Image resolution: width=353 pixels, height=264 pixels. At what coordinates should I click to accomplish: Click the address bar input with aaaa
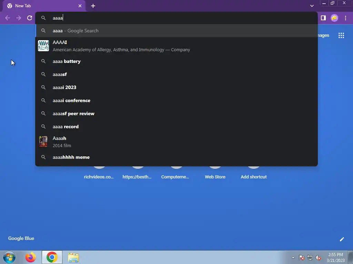[176, 18]
